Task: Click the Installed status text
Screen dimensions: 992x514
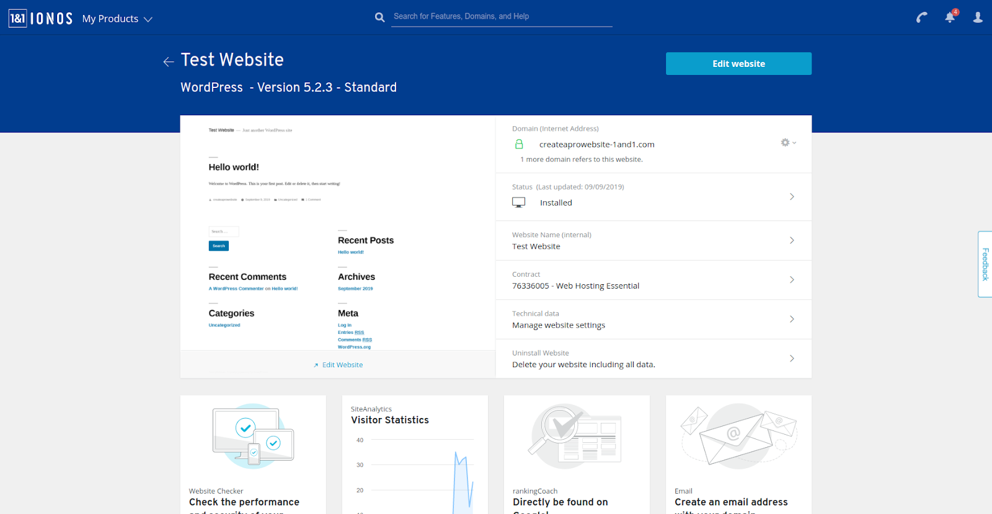Action: tap(556, 203)
